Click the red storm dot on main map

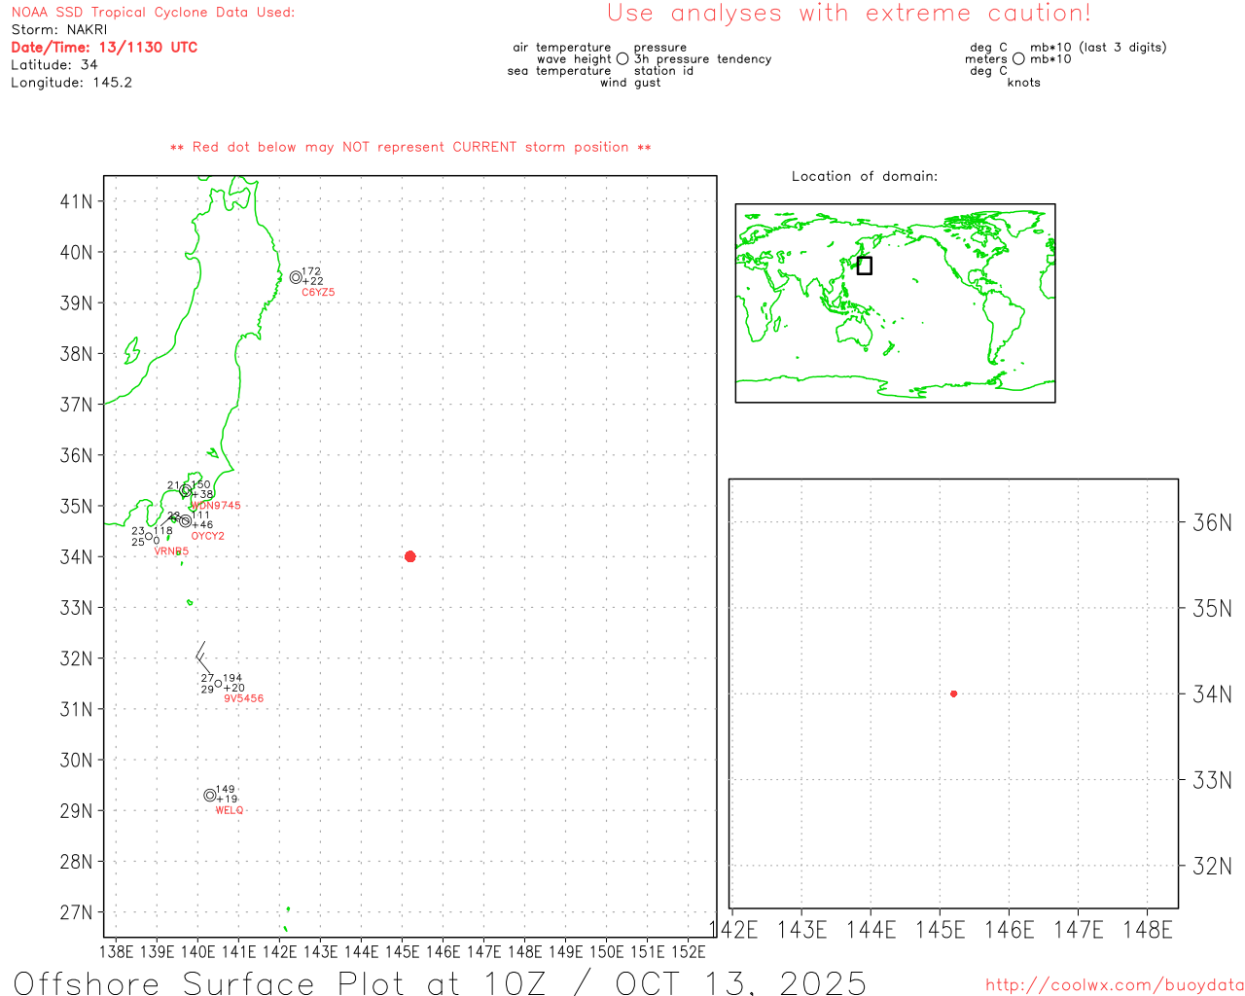[409, 556]
